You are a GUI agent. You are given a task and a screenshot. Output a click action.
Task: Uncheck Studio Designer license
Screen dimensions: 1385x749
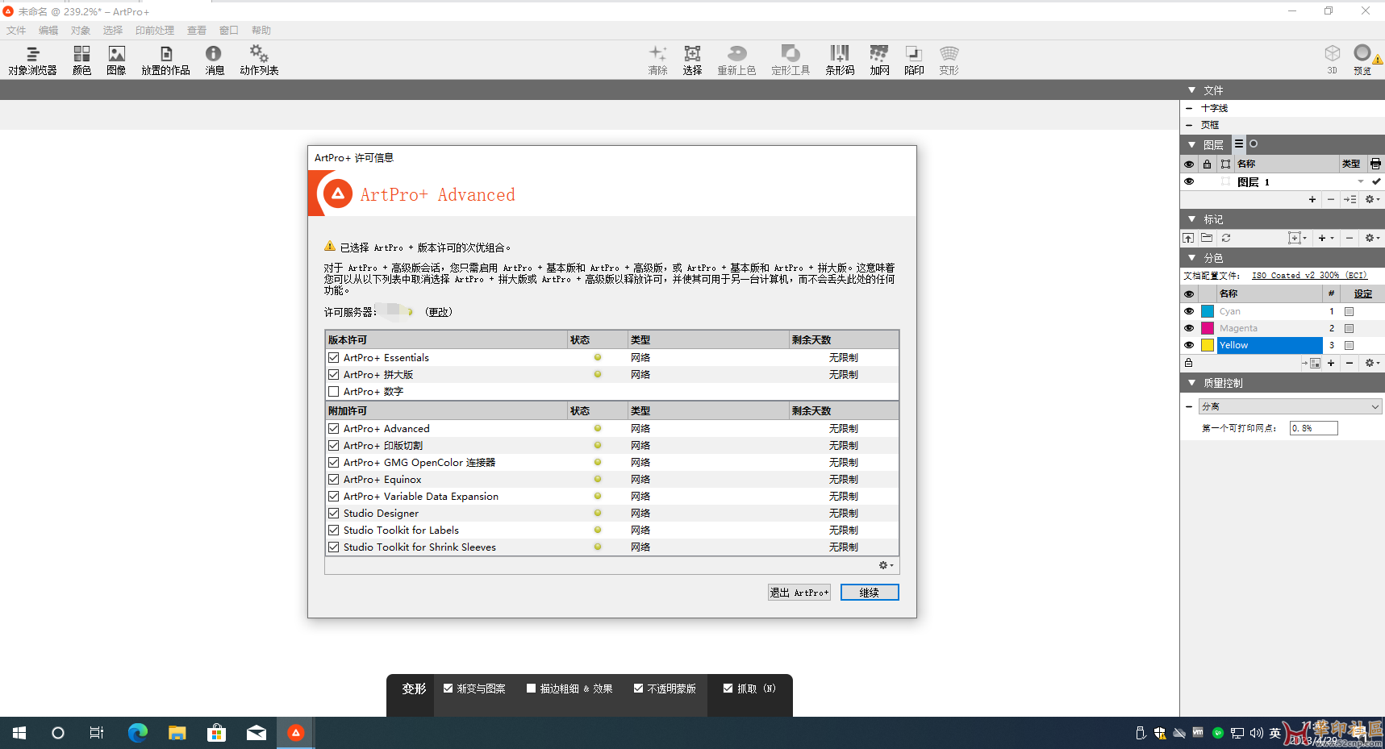(333, 513)
